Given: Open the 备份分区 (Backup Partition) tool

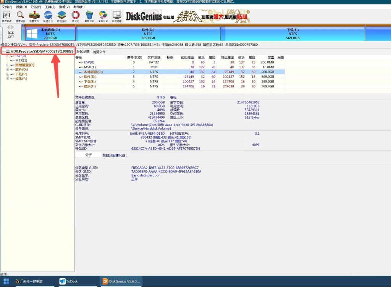Looking at the screenshot, I should click(103, 16).
